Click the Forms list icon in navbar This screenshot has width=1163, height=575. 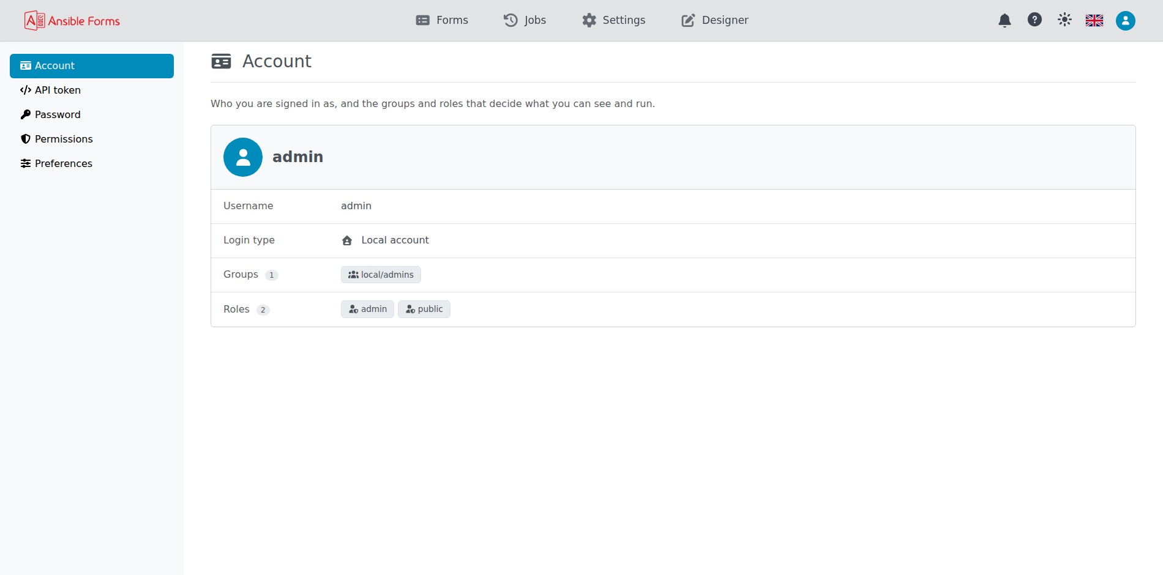(422, 20)
